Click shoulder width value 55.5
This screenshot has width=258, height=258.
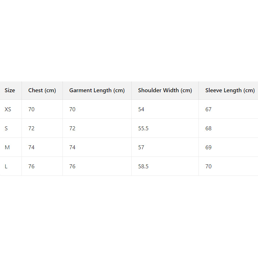coord(143,128)
